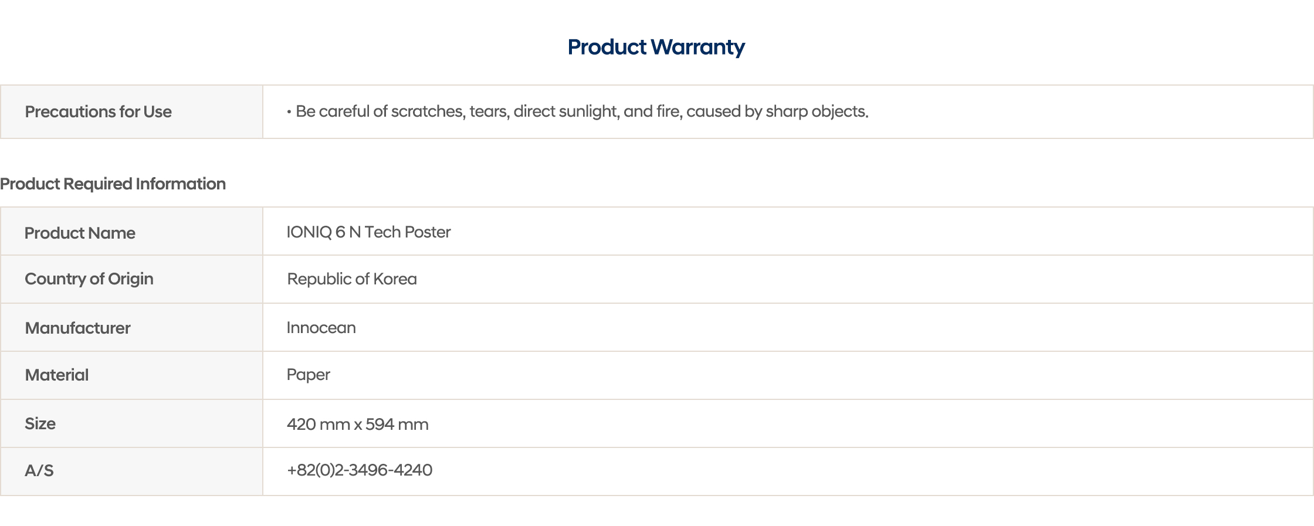
Task: Click the Product Required Information heading
Action: (113, 184)
